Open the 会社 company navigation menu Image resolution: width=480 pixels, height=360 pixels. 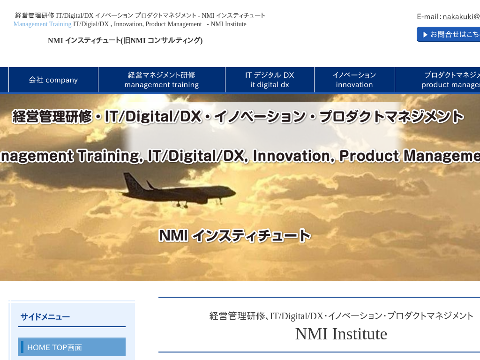point(53,80)
